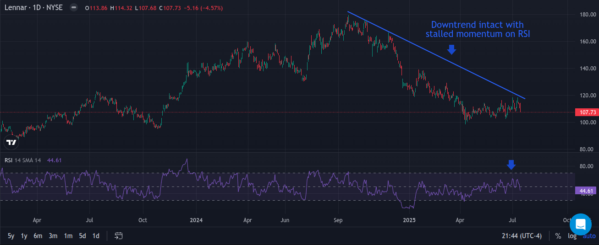The image size is (599, 245).
Task: Select the 5d time range
Action: click(x=82, y=236)
